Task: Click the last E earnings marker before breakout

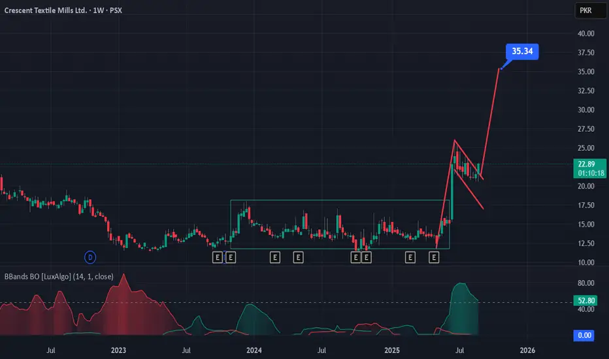Action: 434,257
